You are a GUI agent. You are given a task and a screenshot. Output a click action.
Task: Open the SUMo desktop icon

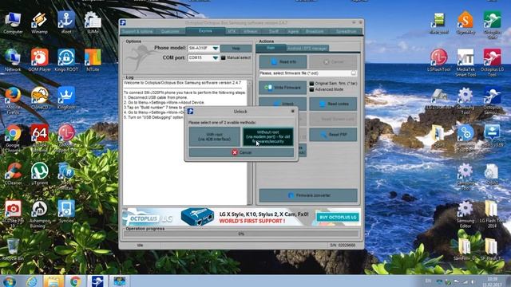[x=93, y=23]
